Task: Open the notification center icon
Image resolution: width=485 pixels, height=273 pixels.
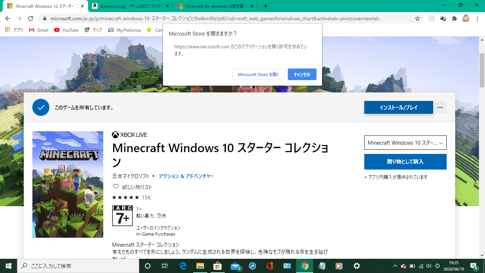Action: tap(474, 266)
